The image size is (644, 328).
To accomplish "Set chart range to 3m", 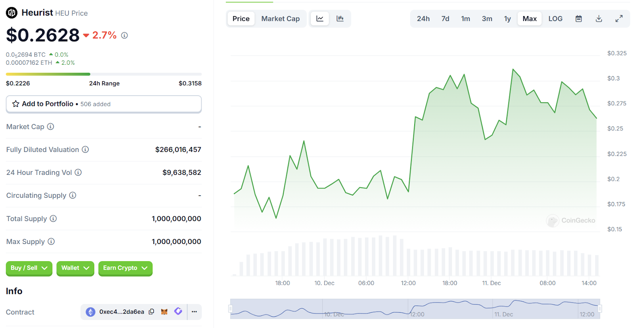I will [x=487, y=18].
